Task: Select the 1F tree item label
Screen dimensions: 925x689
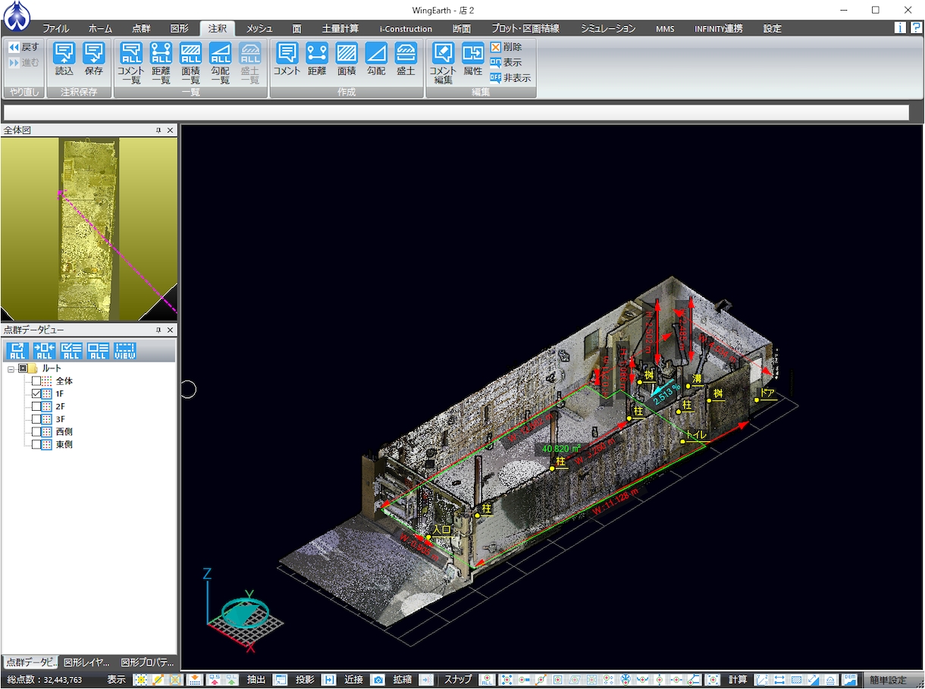Action: pyautogui.click(x=60, y=394)
